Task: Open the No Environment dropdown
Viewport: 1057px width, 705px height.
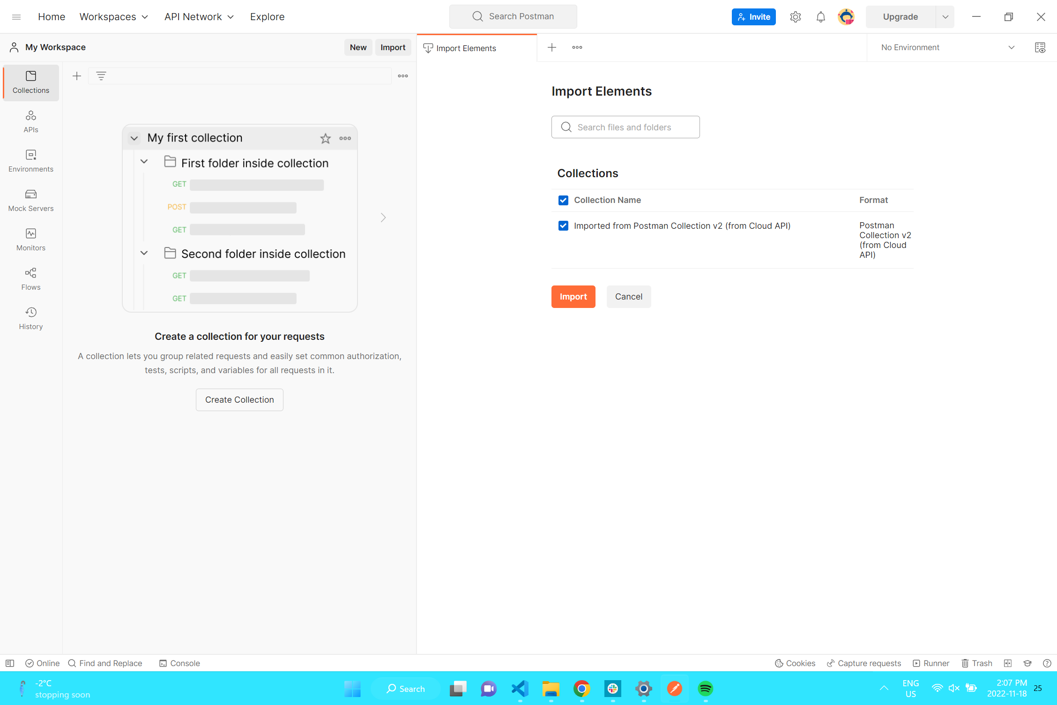Action: click(946, 47)
